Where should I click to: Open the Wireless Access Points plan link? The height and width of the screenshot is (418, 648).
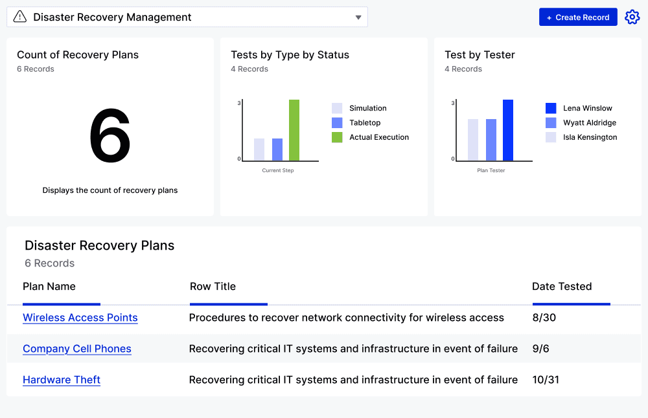click(x=80, y=318)
